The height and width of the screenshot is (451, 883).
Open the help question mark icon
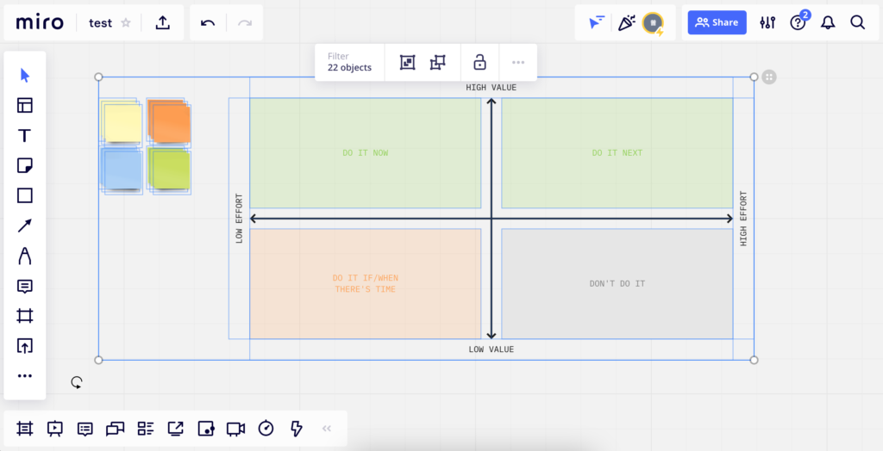798,23
